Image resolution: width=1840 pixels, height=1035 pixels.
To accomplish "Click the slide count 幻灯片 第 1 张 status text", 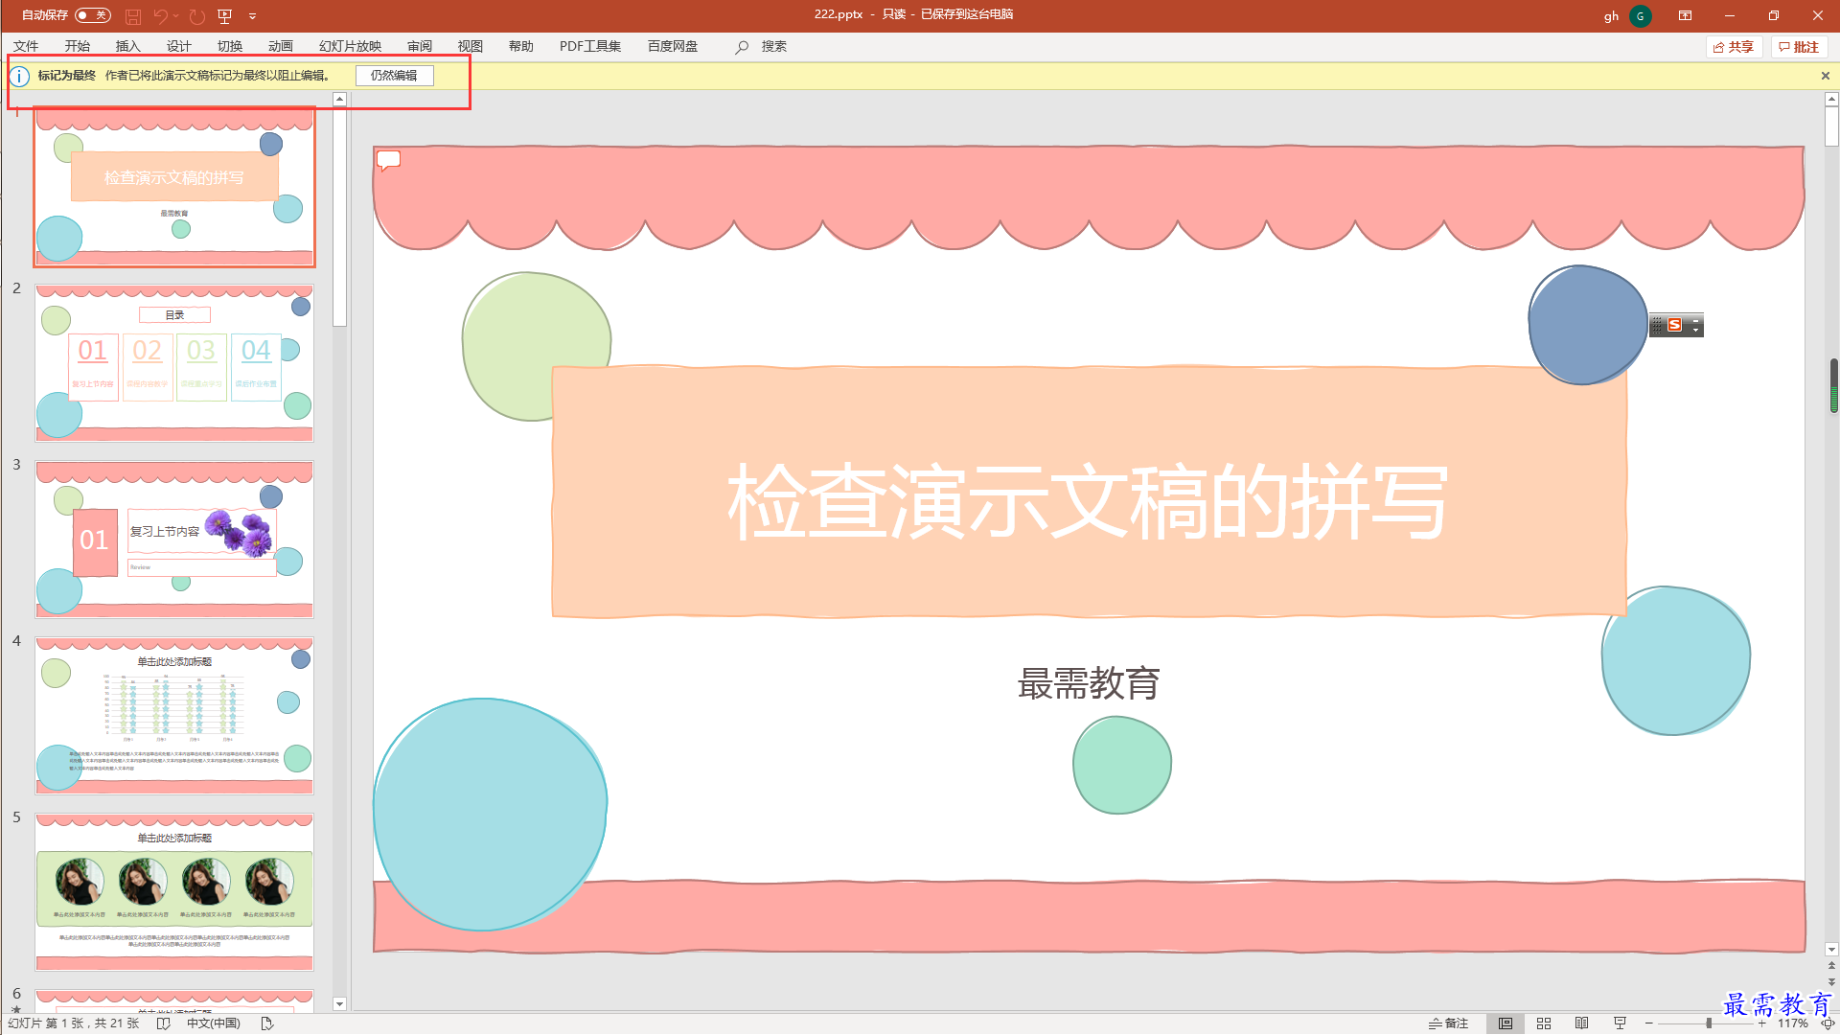I will point(74,1023).
